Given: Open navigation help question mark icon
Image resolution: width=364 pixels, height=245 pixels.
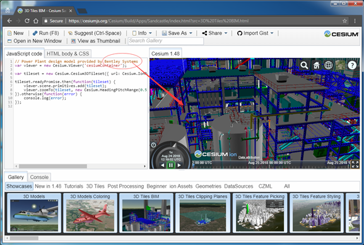Looking at the screenshot, I should click(353, 66).
